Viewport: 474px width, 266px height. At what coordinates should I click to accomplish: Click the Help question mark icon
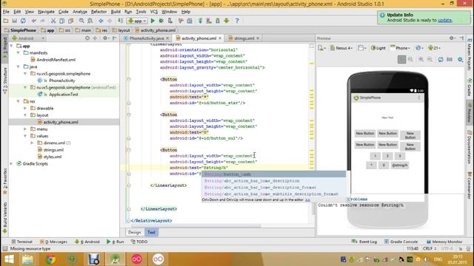pos(237,21)
